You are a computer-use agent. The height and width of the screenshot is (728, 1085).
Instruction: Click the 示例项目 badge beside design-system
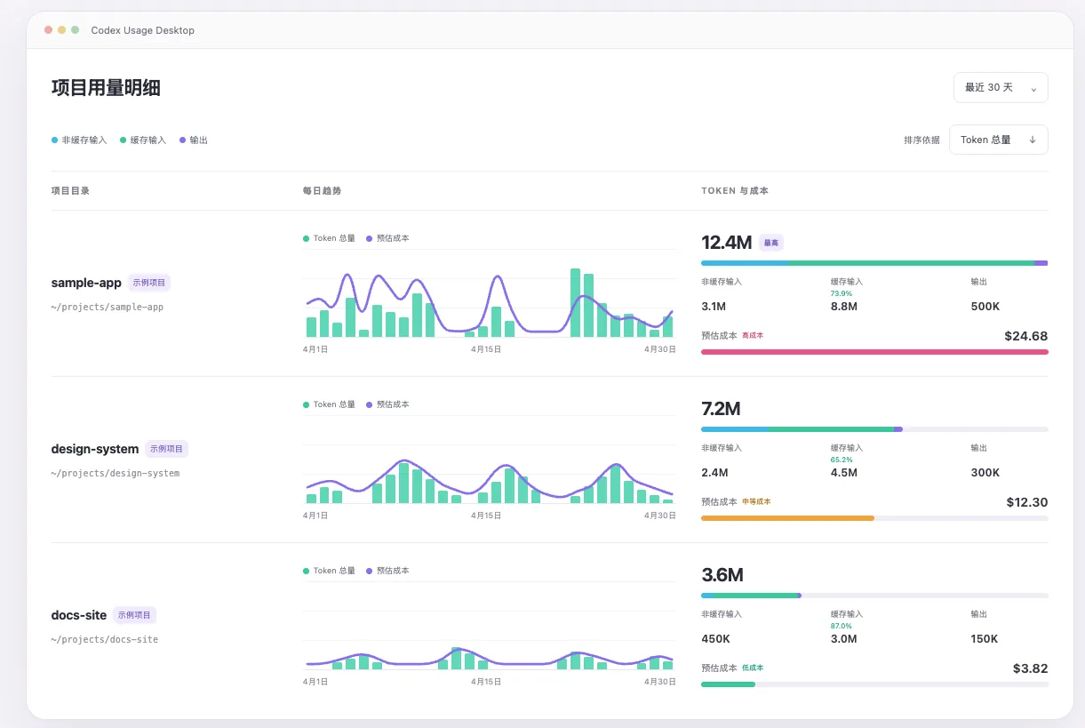167,449
